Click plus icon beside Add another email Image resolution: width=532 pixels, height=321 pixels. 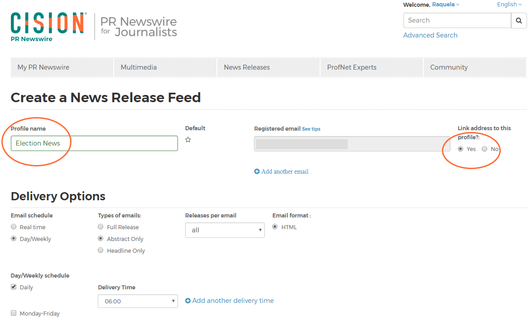tap(257, 171)
